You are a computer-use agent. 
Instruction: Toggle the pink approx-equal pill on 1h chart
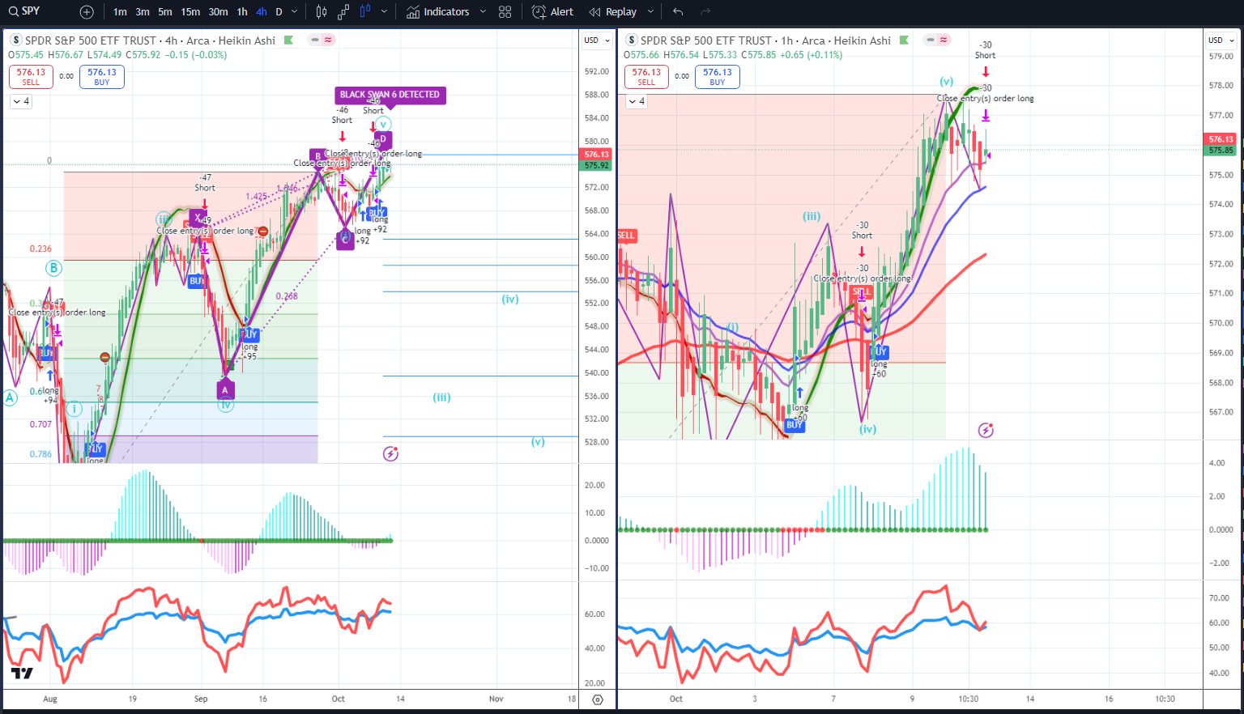[944, 40]
